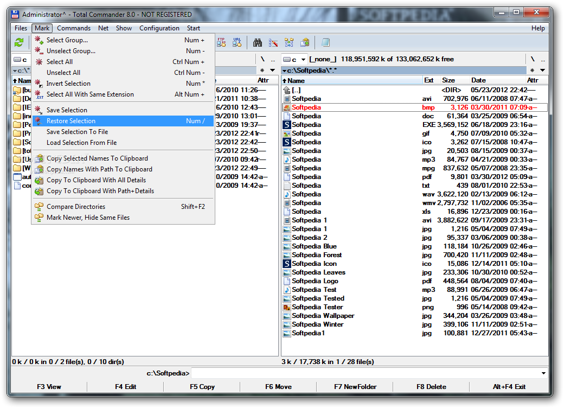Viewport: 564px width, 408px height.
Task: Click the copy to clipboard toolbar icon
Action: (304, 42)
